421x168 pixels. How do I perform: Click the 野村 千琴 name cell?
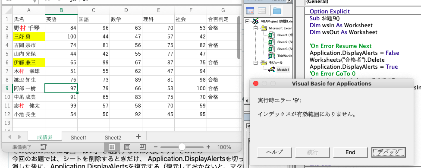click(29, 28)
